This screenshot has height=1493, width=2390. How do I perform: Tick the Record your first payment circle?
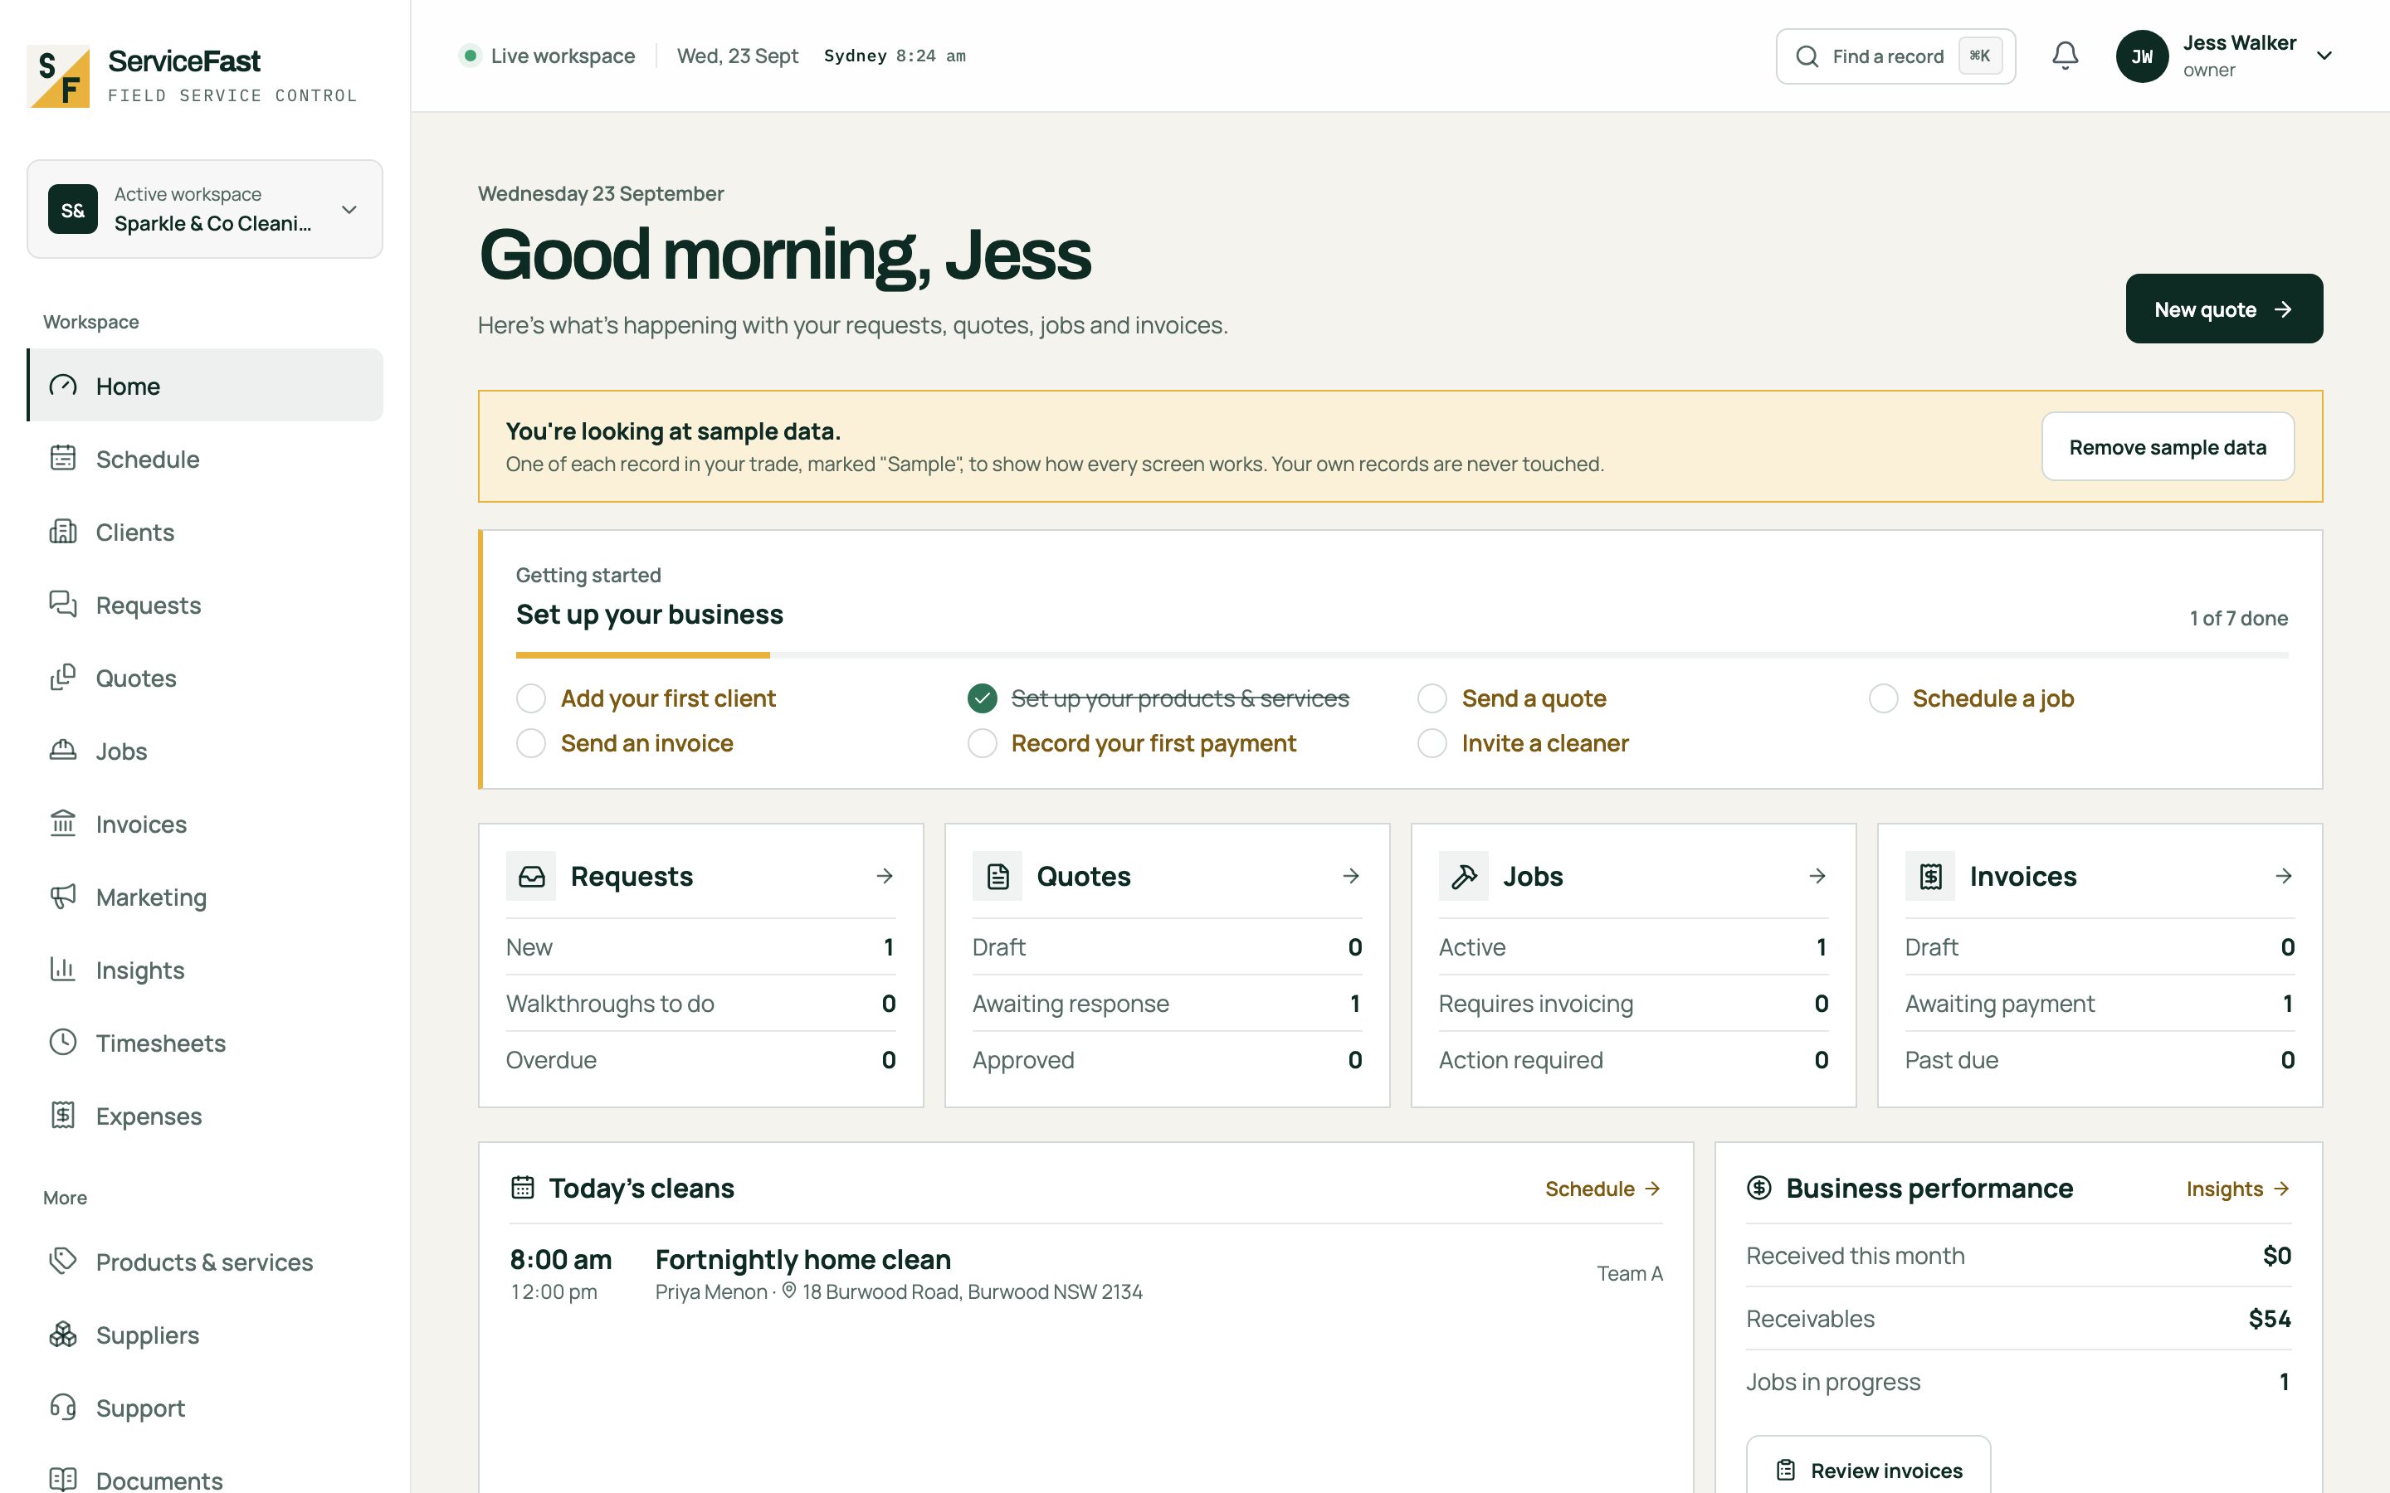pyautogui.click(x=982, y=743)
